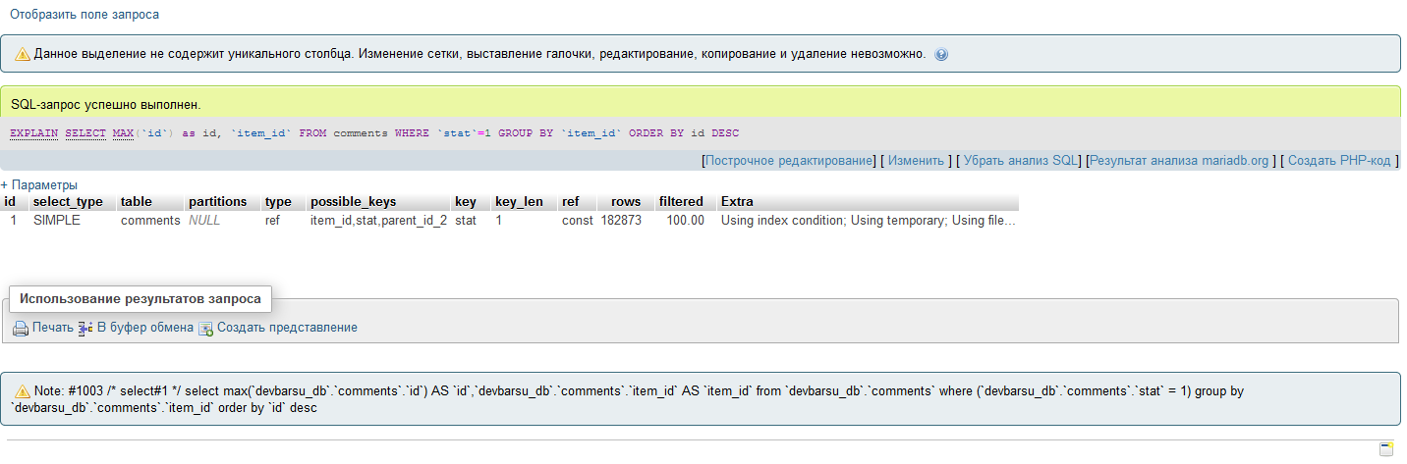Click the EXPLAIN keyword in the query
1407x464 pixels.
33,133
